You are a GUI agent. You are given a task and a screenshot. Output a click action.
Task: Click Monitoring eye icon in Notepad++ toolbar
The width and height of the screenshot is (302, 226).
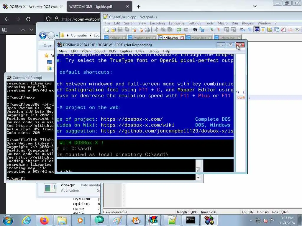pyautogui.click(x=297, y=29)
